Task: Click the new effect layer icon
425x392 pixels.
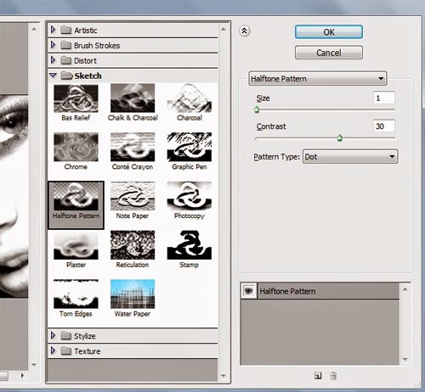Action: tap(318, 376)
